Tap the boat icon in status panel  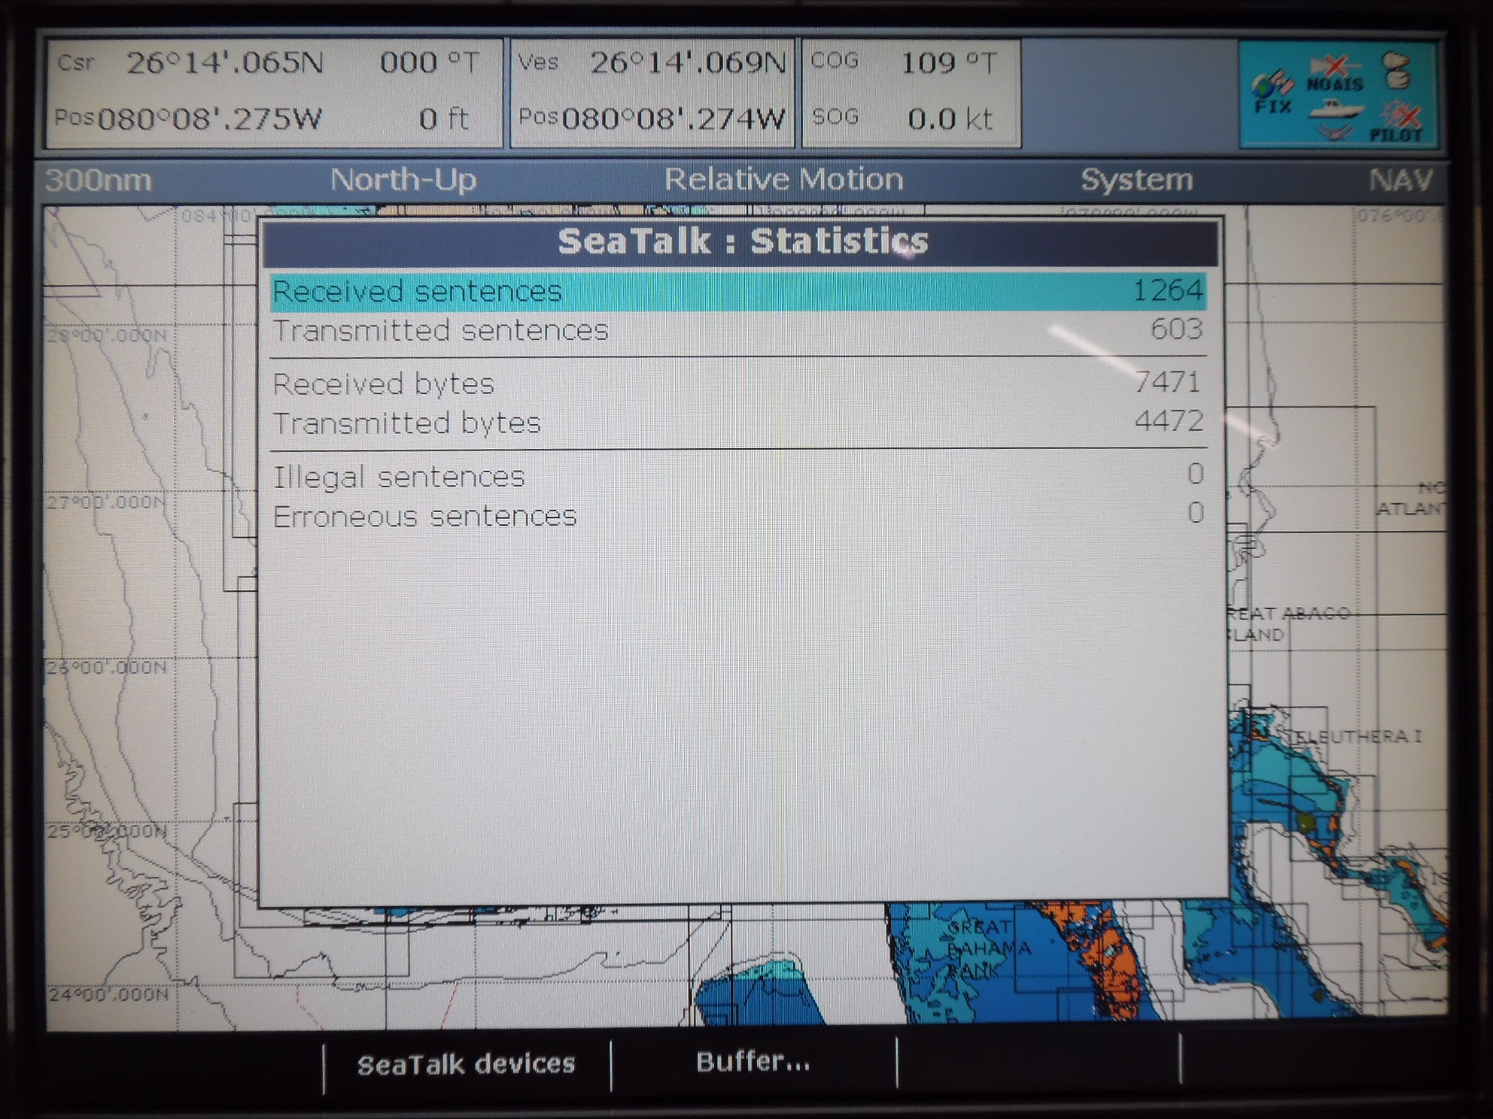[1336, 111]
